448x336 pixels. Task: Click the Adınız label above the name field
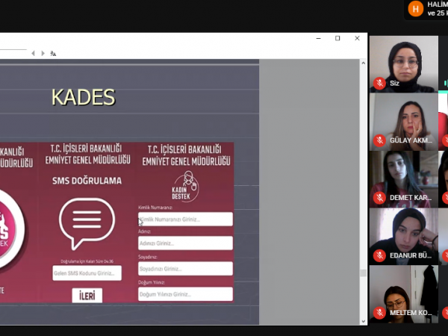click(x=145, y=231)
